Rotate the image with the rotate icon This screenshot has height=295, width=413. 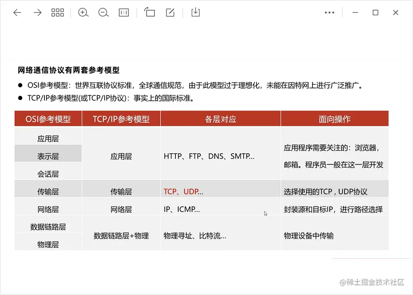[x=150, y=12]
